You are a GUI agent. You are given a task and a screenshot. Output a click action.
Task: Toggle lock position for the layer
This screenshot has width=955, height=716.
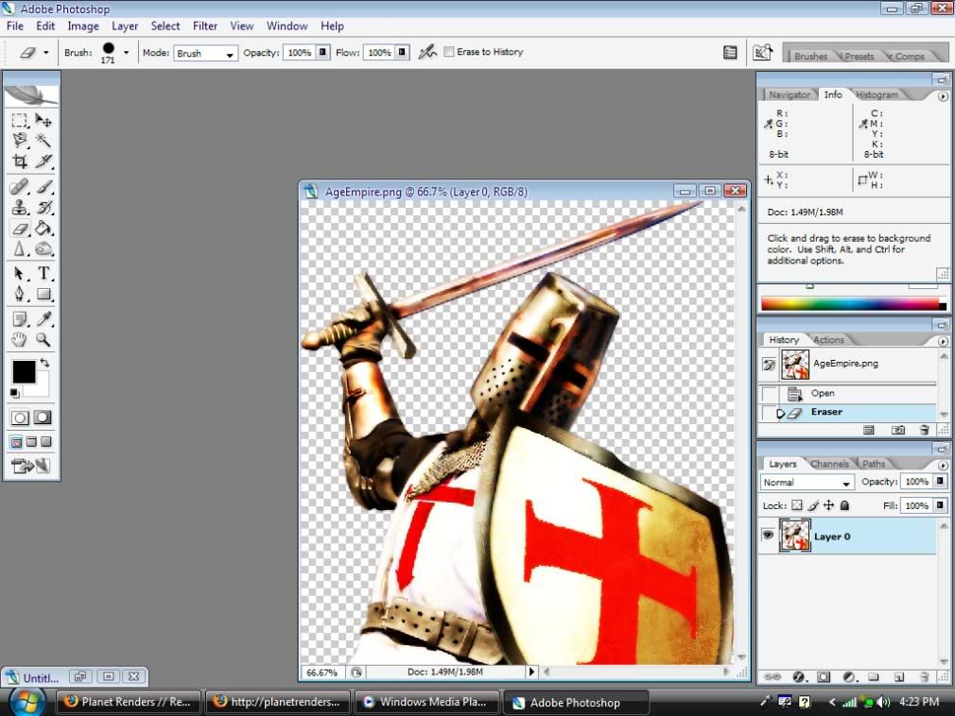click(x=828, y=505)
